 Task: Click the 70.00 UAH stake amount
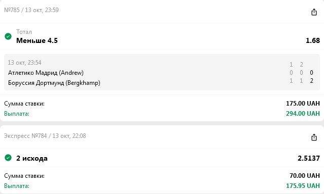point(305,176)
